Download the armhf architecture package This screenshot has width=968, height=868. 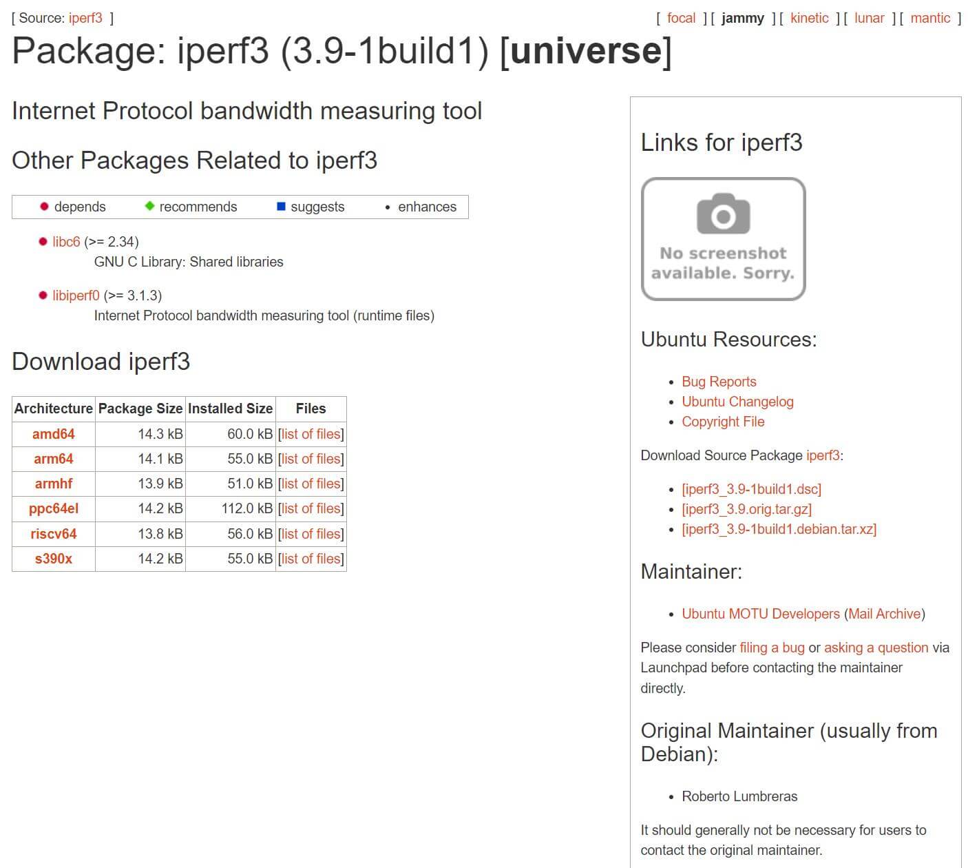click(x=54, y=484)
